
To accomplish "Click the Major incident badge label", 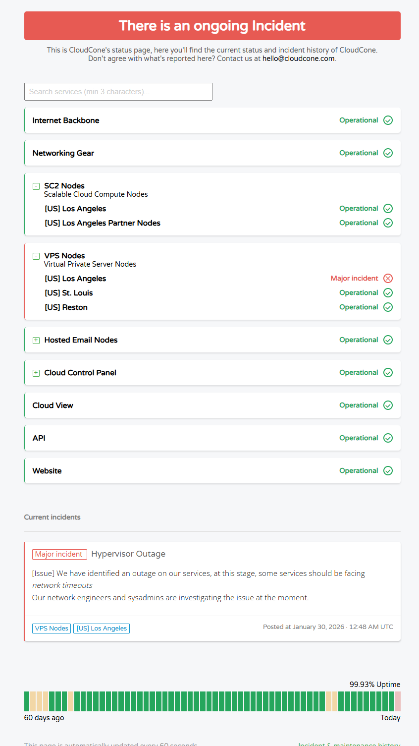I will (x=59, y=554).
